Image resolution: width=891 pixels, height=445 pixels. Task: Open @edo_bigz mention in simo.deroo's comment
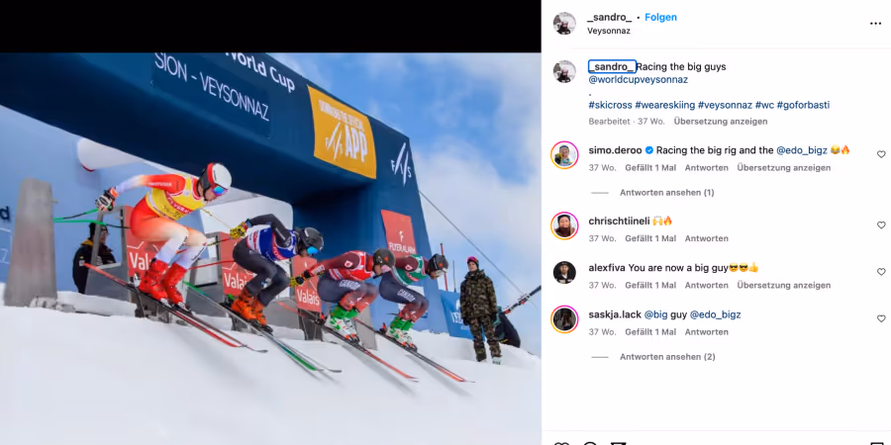click(x=802, y=150)
